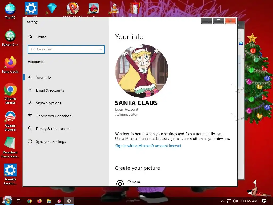Select the Obama Browser desktop icon
Image resolution: width=273 pixels, height=205 pixels.
pyautogui.click(x=10, y=121)
